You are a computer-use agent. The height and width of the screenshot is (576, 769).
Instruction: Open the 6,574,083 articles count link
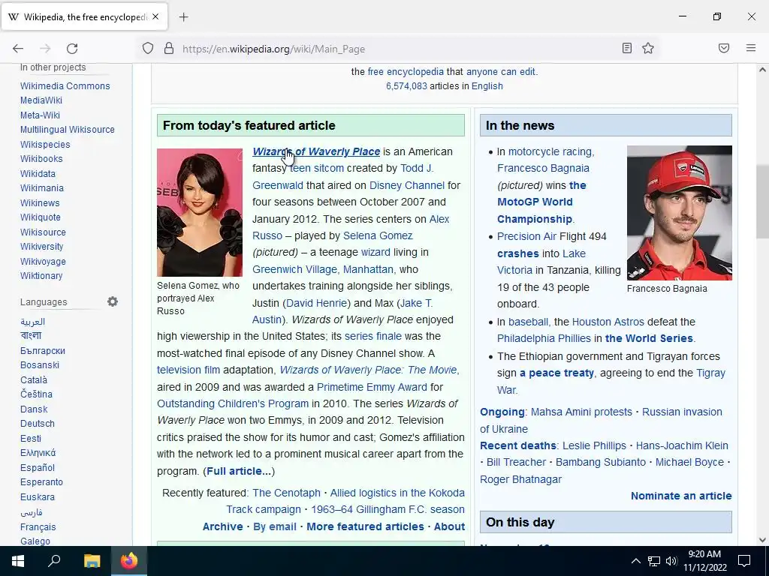[406, 86]
